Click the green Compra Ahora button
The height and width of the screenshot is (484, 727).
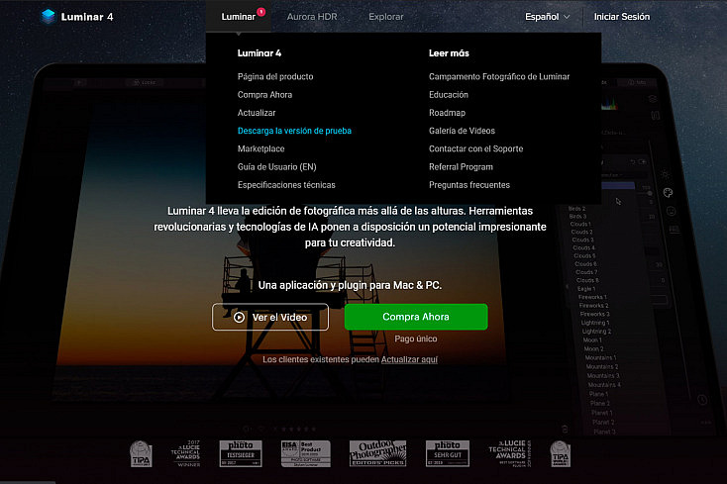[x=416, y=317]
